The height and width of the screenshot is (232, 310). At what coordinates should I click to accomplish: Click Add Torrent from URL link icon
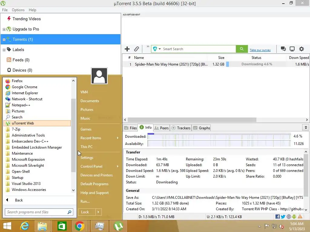pyautogui.click(x=137, y=49)
